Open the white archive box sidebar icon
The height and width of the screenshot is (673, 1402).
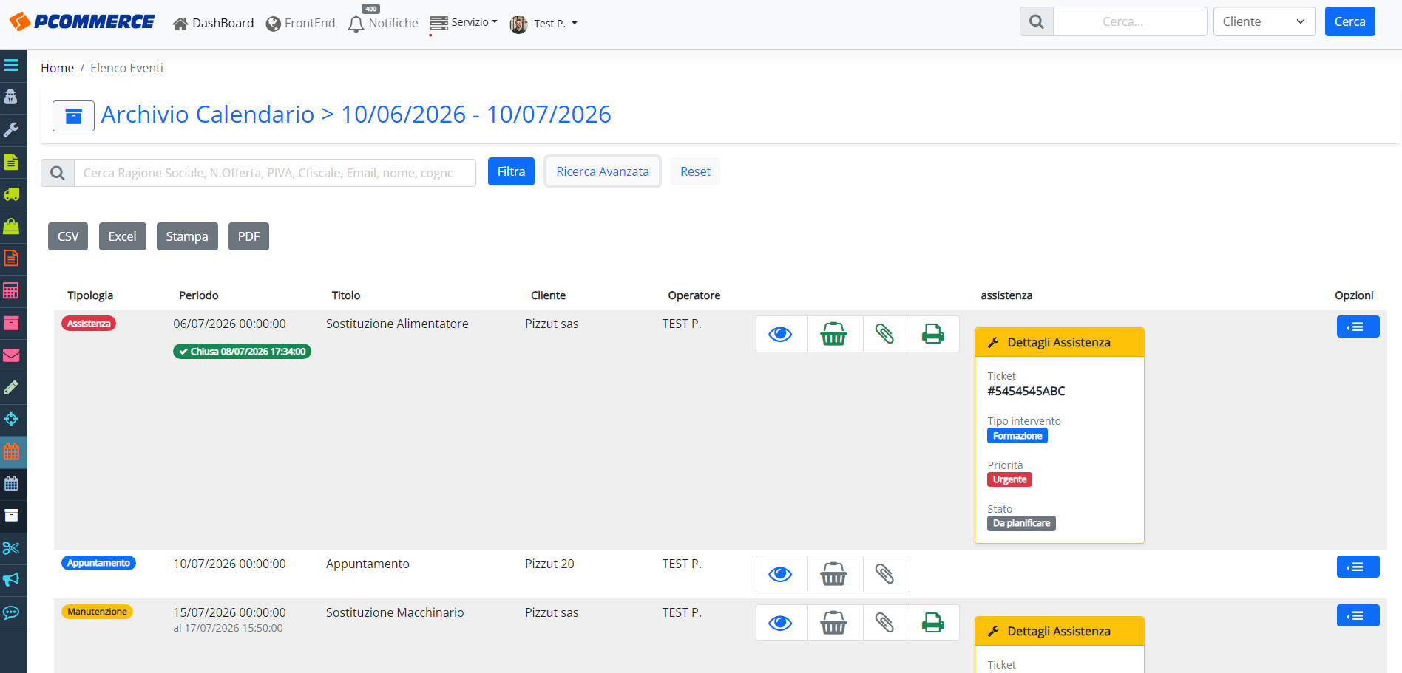pos(11,516)
